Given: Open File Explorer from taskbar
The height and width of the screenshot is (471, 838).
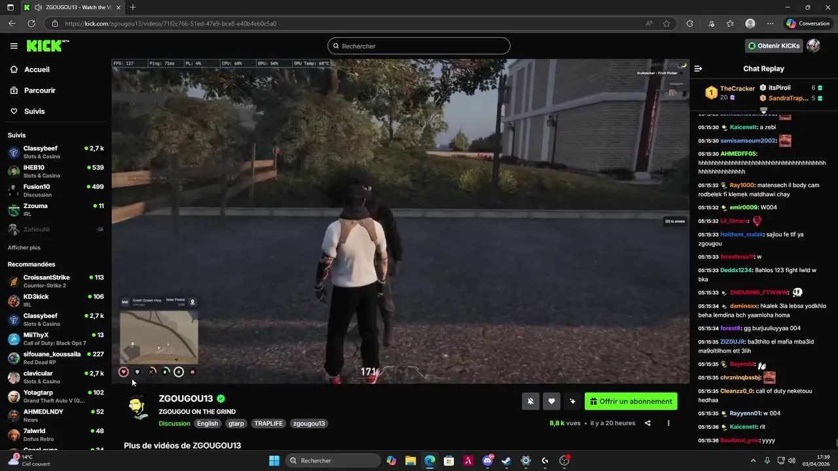Looking at the screenshot, I should click(410, 461).
